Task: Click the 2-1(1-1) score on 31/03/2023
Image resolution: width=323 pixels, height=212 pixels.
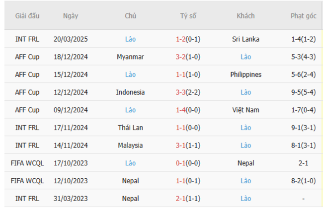Action: tap(188, 199)
